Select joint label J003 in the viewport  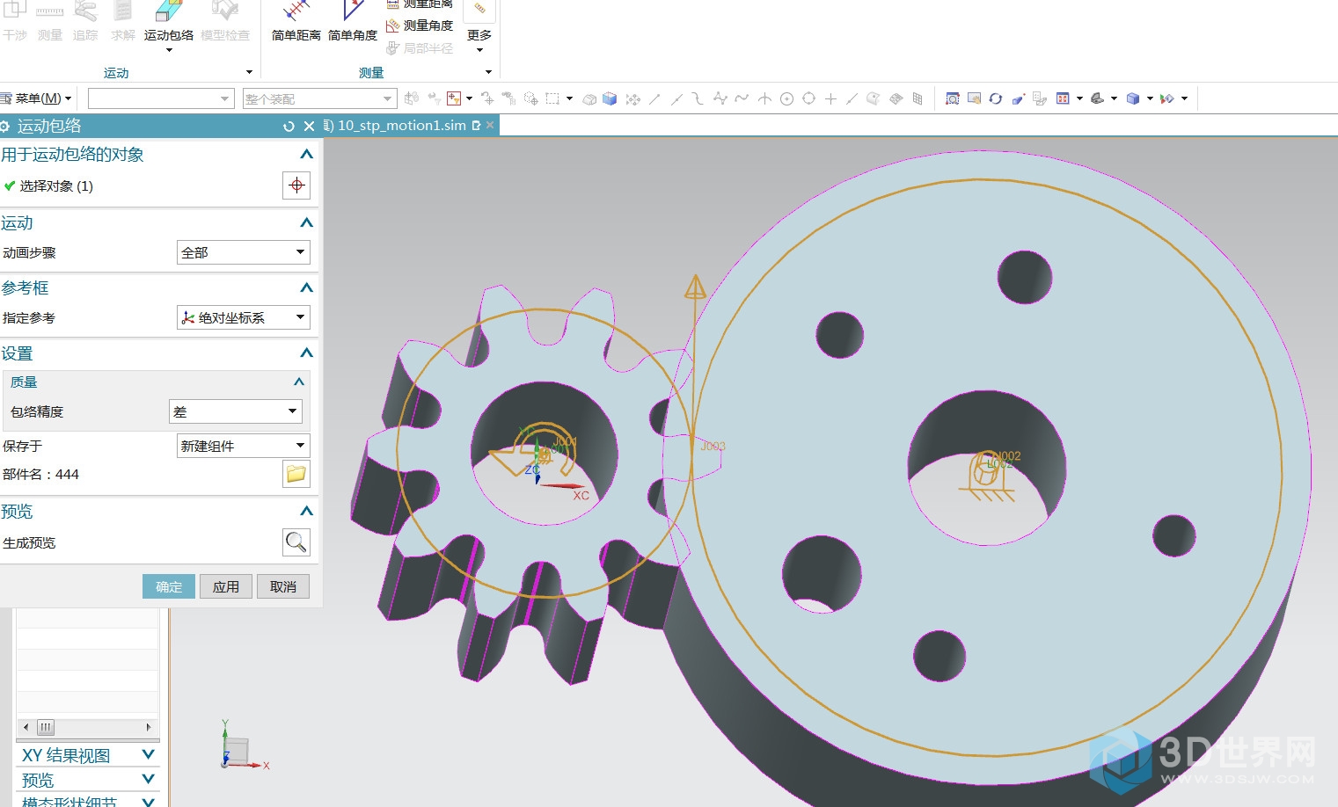click(x=713, y=447)
